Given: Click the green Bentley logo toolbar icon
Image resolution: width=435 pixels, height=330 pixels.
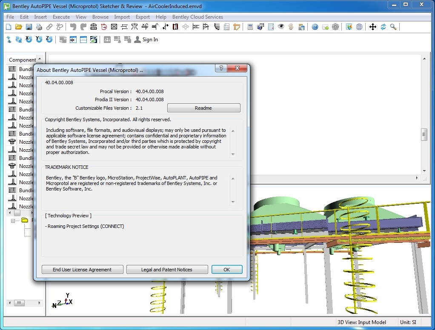Looking at the screenshot, I should [x=94, y=40].
